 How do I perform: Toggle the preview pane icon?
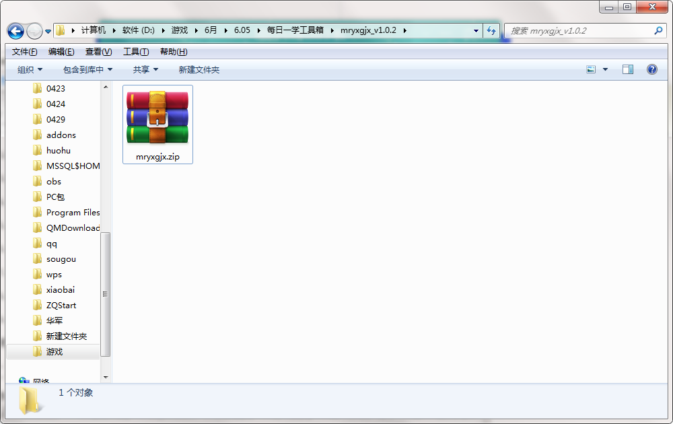pyautogui.click(x=628, y=69)
